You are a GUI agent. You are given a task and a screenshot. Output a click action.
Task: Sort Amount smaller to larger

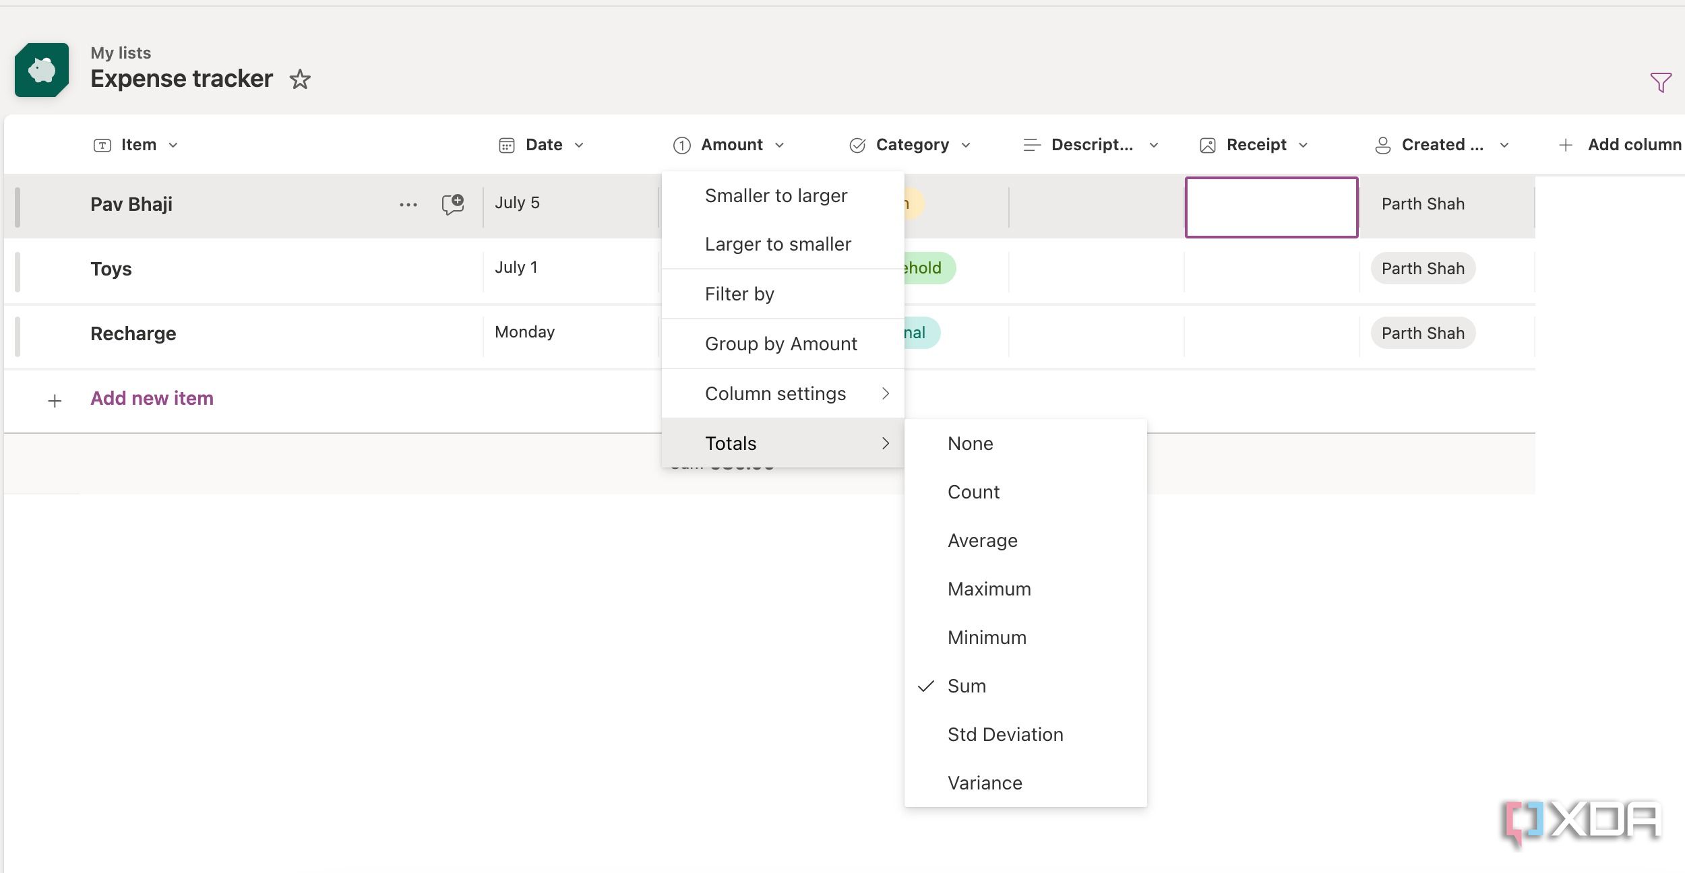[x=783, y=195]
